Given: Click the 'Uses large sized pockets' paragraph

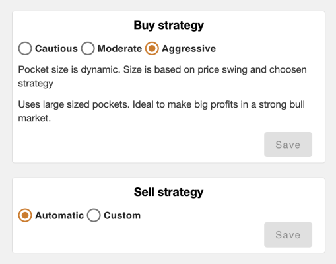Looking at the screenshot, I should pos(162,112).
